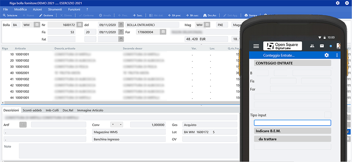Viewport: 352px width, 162px height.
Task: Click the Selezione magnifier toolbar button
Action: click(10, 16)
